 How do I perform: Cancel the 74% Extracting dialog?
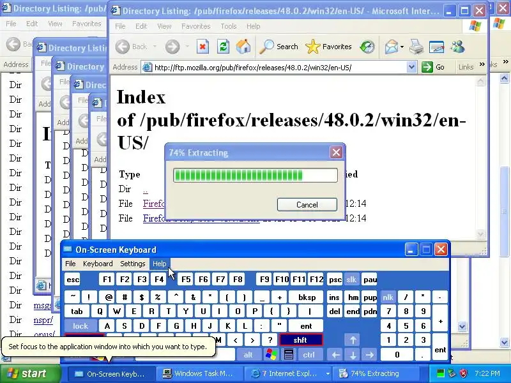(307, 204)
